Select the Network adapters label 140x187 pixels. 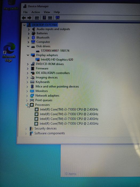coord(47,96)
